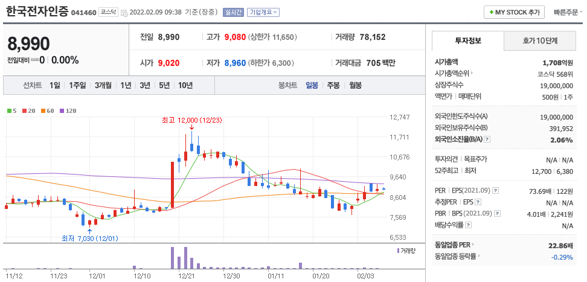
Task: Open the 기업개요 dropdown
Action: pyautogui.click(x=263, y=12)
